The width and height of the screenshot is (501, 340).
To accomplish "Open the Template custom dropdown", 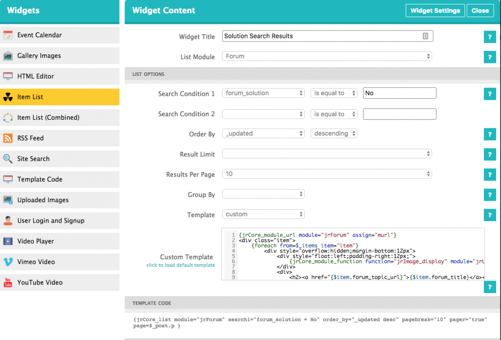I will coord(263,214).
